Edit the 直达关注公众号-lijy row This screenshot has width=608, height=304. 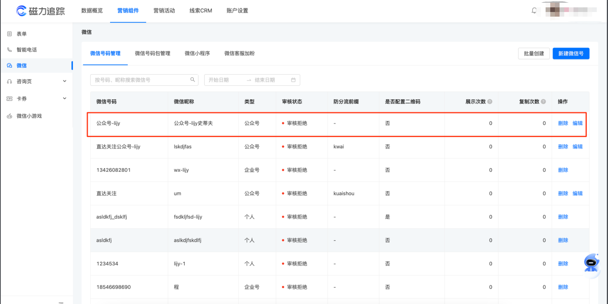[x=577, y=147]
